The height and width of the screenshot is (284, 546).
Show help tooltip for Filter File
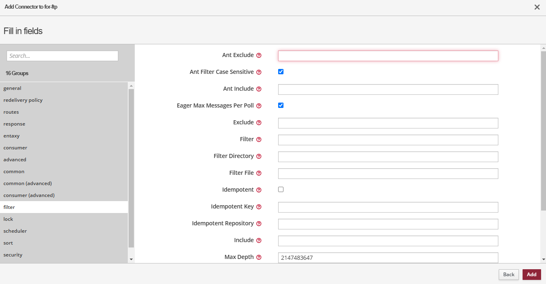point(259,173)
